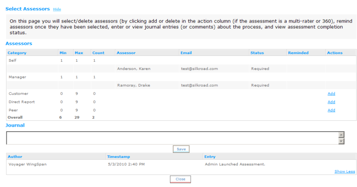The image size is (357, 187).
Task: Click the Timestamp column header in journal
Action: (118, 157)
